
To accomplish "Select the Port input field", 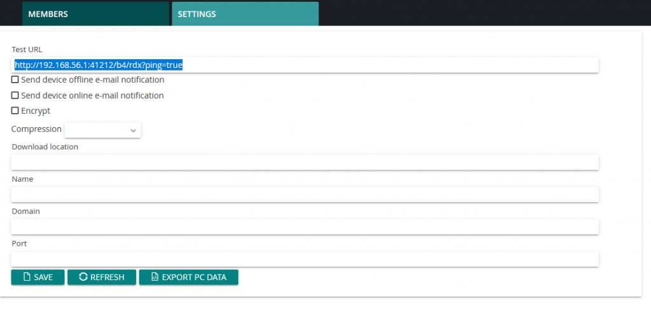I will point(305,259).
